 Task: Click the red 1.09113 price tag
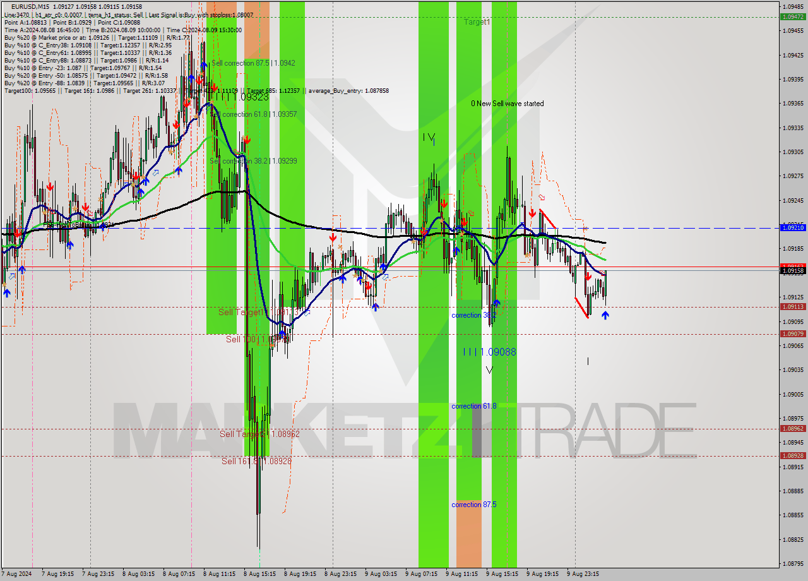pos(793,306)
